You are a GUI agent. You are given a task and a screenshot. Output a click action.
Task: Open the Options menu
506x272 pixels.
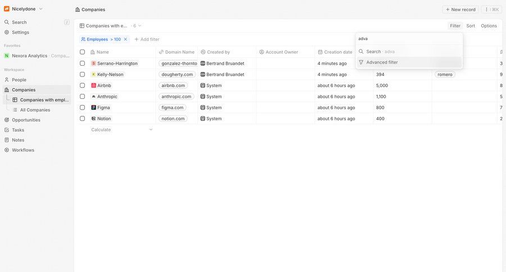[489, 25]
